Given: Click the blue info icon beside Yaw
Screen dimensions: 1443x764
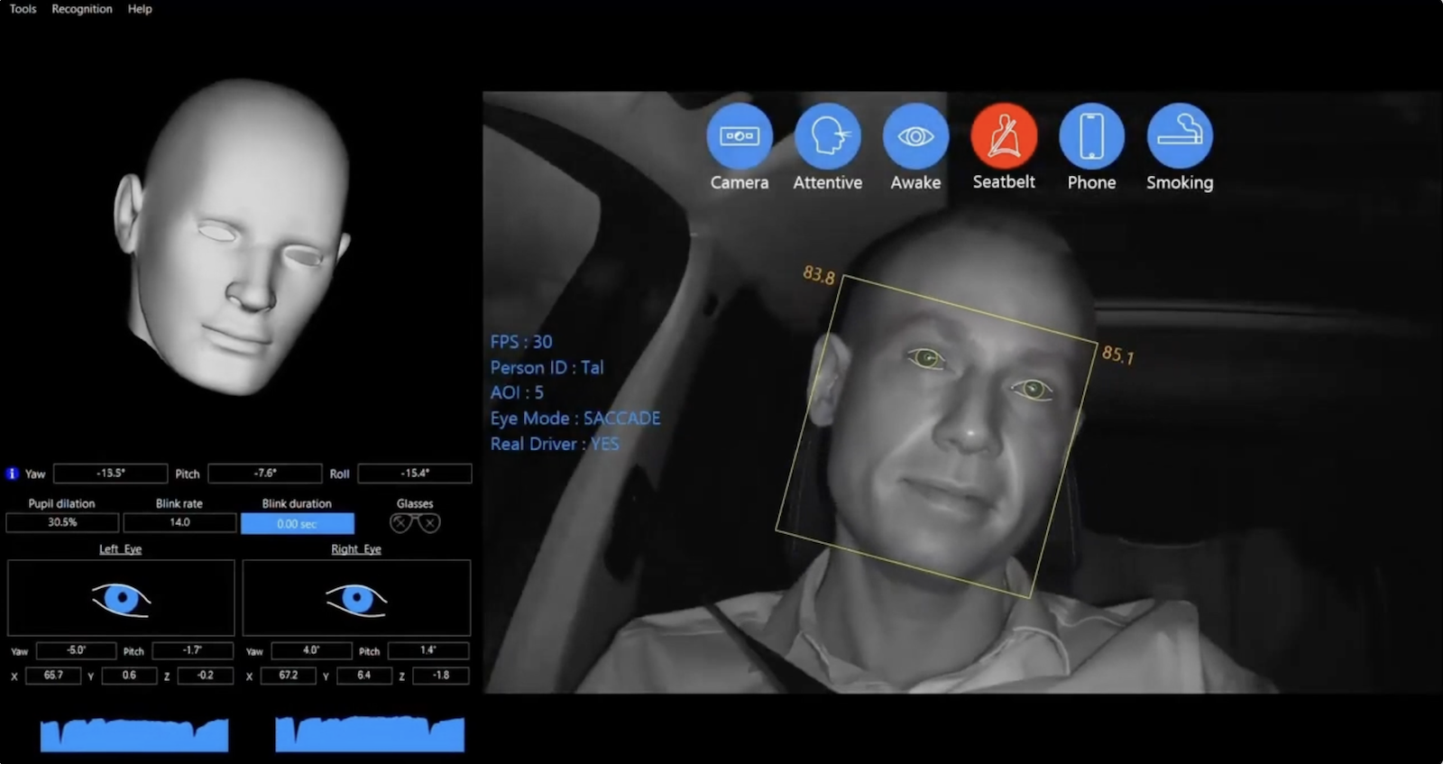Looking at the screenshot, I should tap(12, 474).
